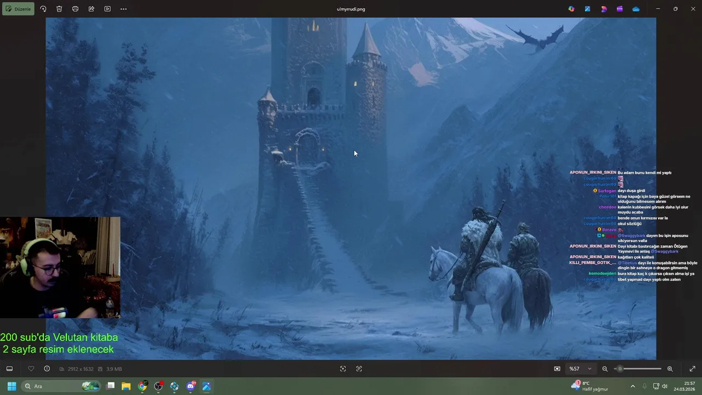
Task: Open Discord from the taskbar
Action: pyautogui.click(x=190, y=386)
